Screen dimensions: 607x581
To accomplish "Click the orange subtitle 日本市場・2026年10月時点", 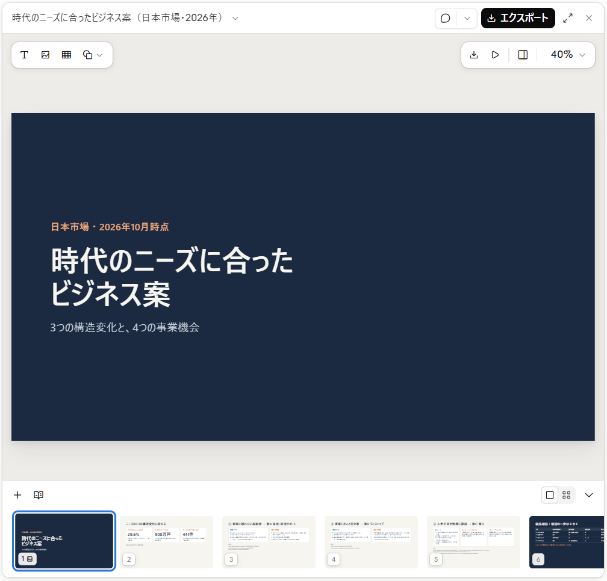I will point(110,227).
